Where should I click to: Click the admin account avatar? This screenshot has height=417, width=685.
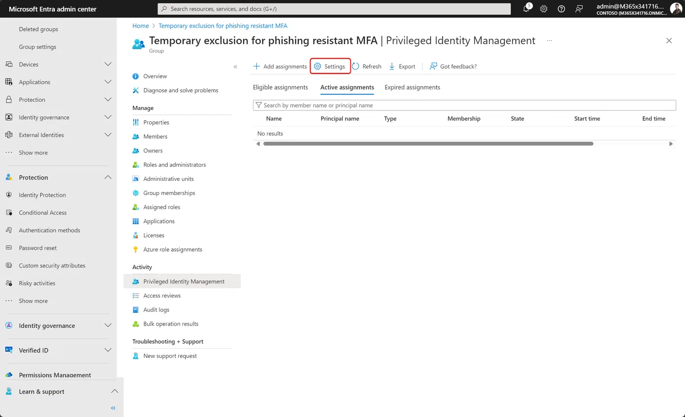676,8
